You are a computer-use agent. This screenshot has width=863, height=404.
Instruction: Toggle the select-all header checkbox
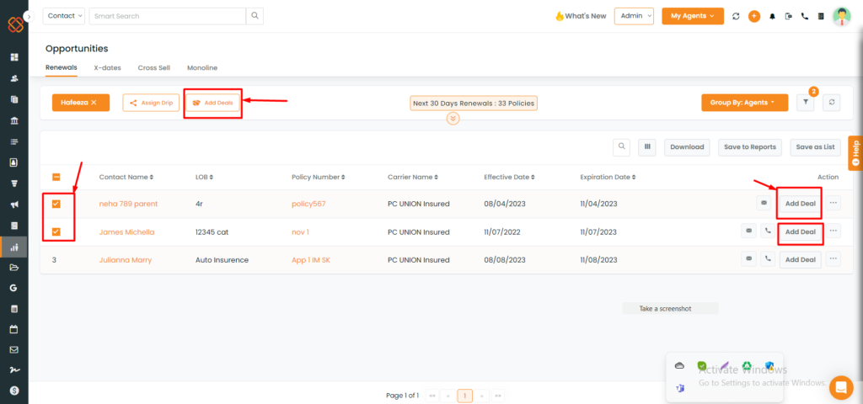coord(56,177)
